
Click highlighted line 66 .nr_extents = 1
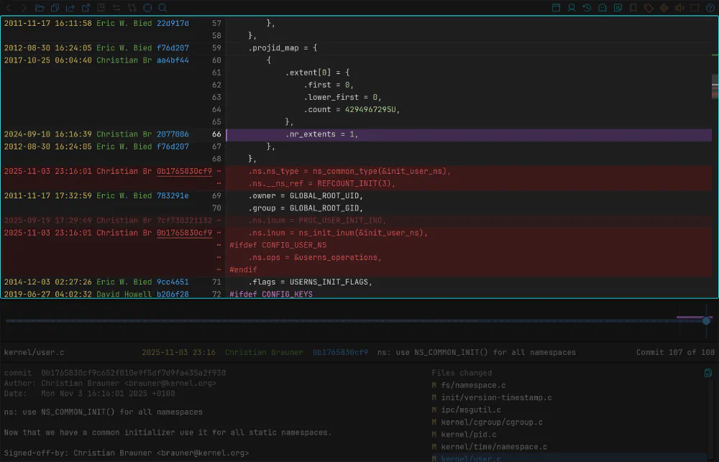tap(469, 134)
